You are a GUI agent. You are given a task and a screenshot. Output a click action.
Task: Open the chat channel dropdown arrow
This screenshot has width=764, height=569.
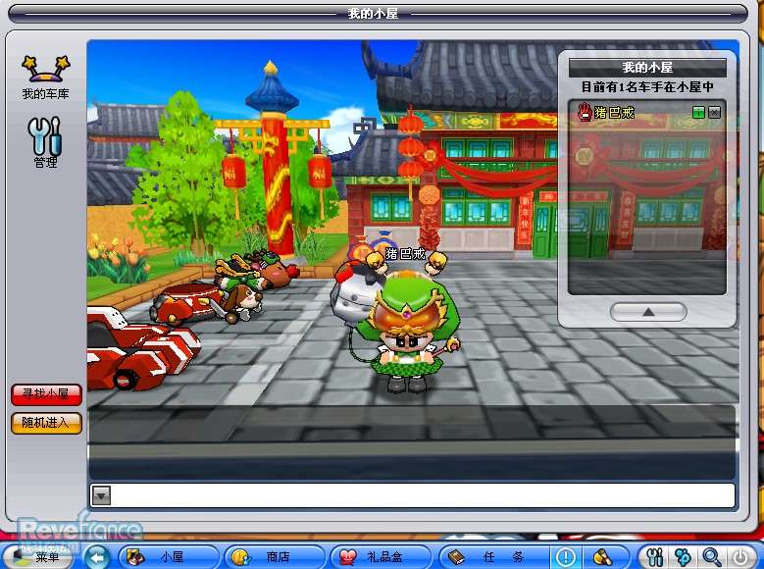[101, 495]
